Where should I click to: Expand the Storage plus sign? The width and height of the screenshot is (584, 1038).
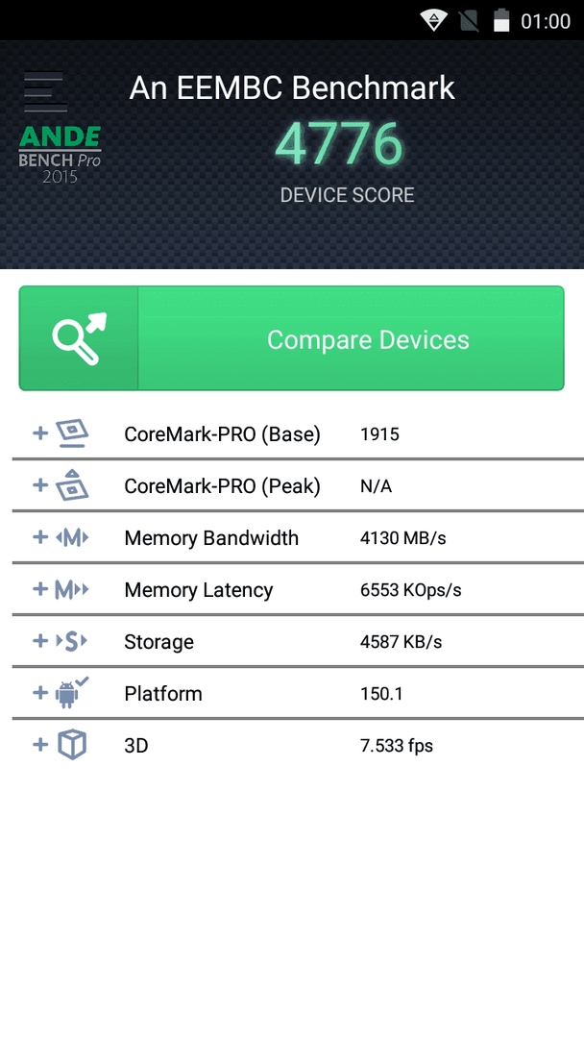click(40, 641)
